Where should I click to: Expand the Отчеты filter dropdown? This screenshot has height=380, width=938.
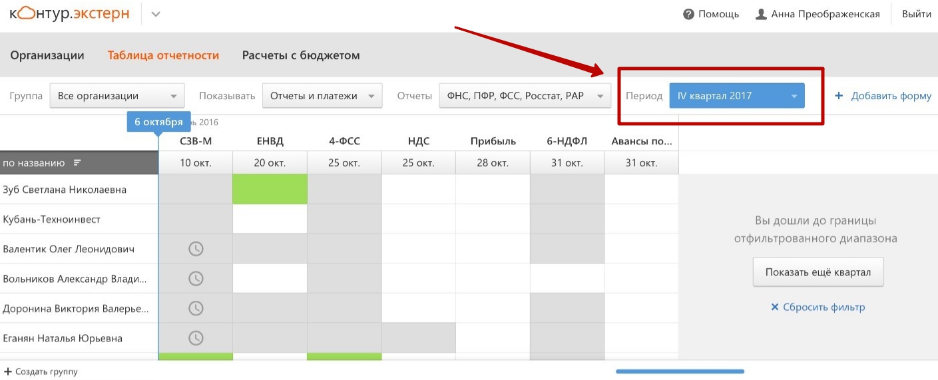point(525,96)
